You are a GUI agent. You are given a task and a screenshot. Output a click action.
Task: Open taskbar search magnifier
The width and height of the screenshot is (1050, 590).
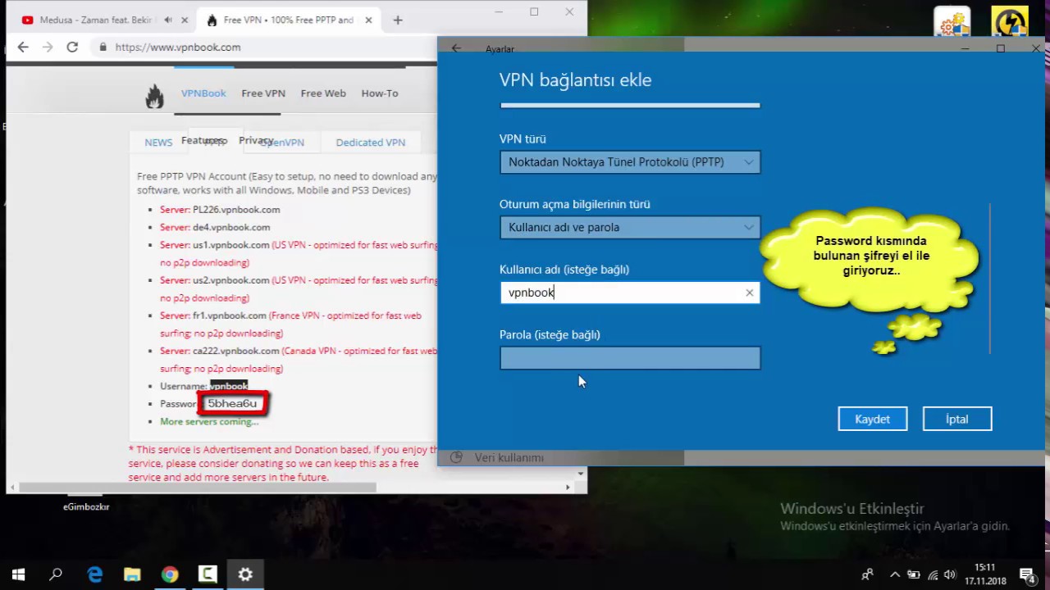coord(56,574)
